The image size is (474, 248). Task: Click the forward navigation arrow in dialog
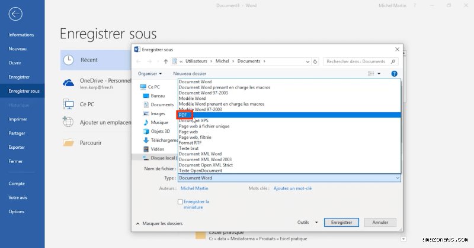click(x=149, y=61)
